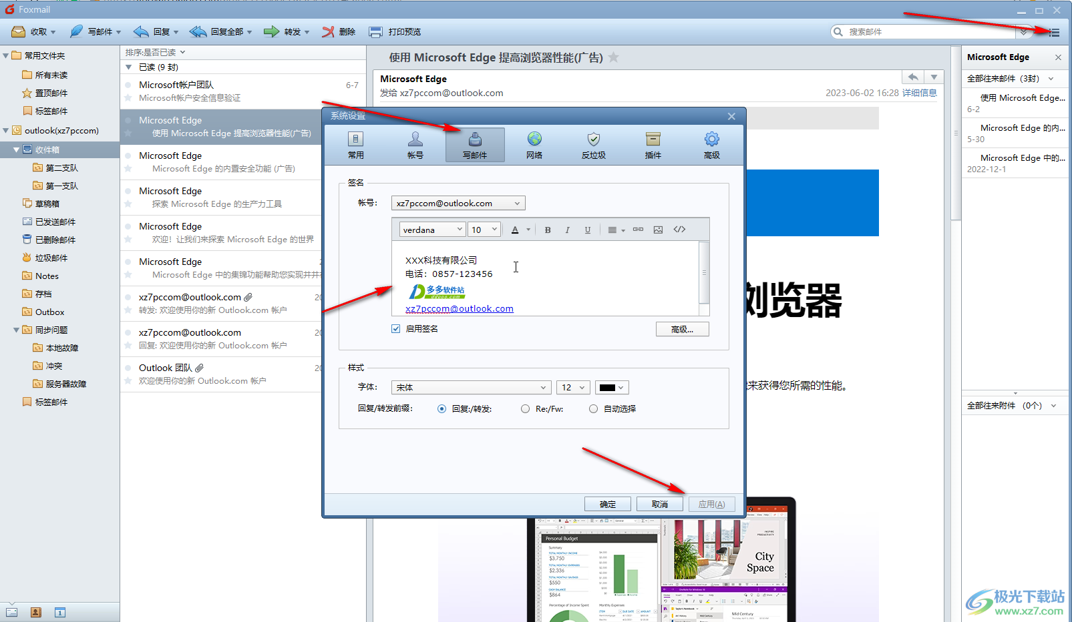Viewport: 1072px width, 622px height.
Task: Click the reply arrow in message header
Action: pyautogui.click(x=912, y=77)
